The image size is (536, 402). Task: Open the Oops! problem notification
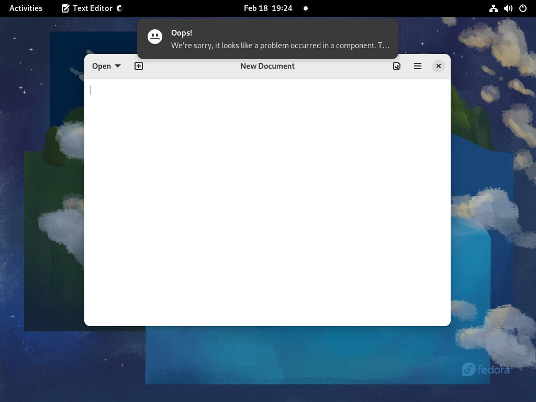tap(267, 39)
